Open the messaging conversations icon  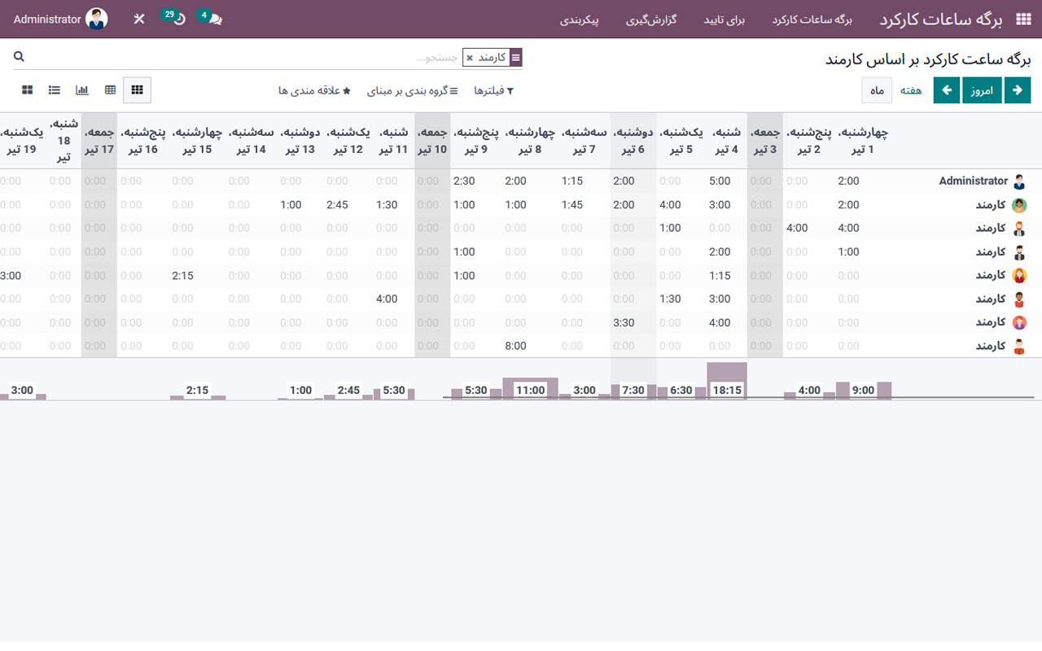213,18
